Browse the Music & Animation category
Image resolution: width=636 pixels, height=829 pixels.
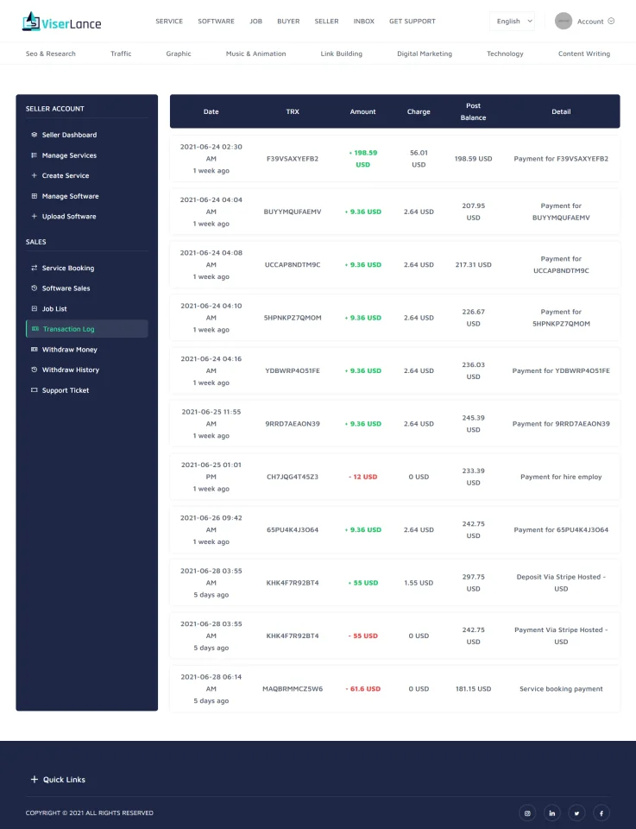tap(255, 54)
